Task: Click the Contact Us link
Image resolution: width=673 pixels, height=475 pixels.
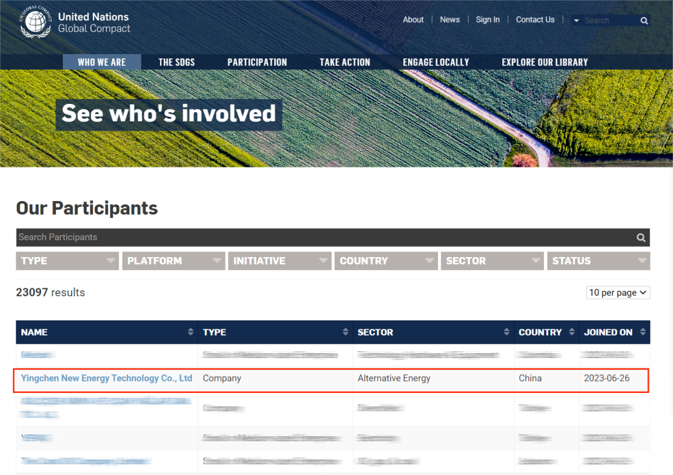Action: pos(535,20)
